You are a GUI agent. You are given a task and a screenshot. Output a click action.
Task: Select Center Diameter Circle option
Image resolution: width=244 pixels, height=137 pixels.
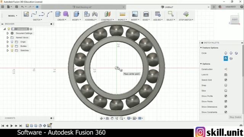tap(226, 53)
